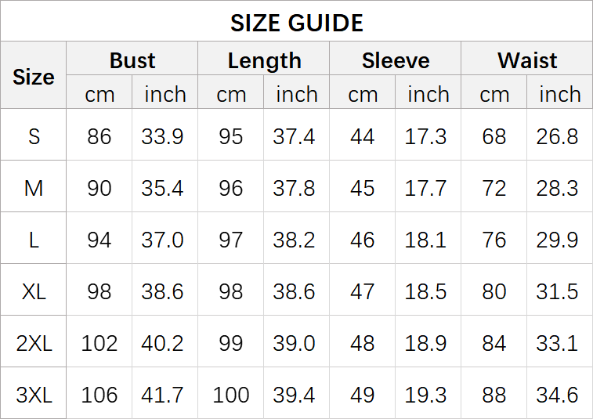593x419 pixels.
Task: Select the XL size row label
Action: (x=34, y=292)
